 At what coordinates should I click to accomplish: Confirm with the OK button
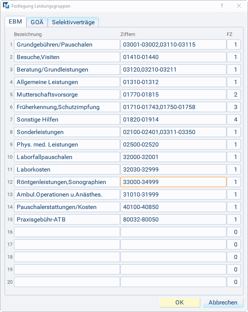[179, 303]
